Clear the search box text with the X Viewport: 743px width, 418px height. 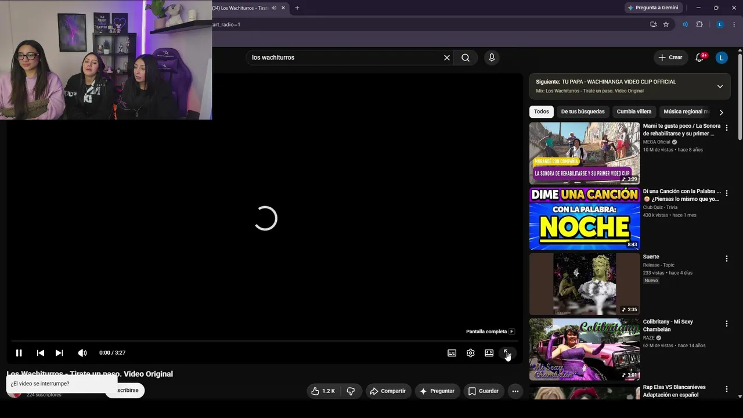pyautogui.click(x=447, y=57)
